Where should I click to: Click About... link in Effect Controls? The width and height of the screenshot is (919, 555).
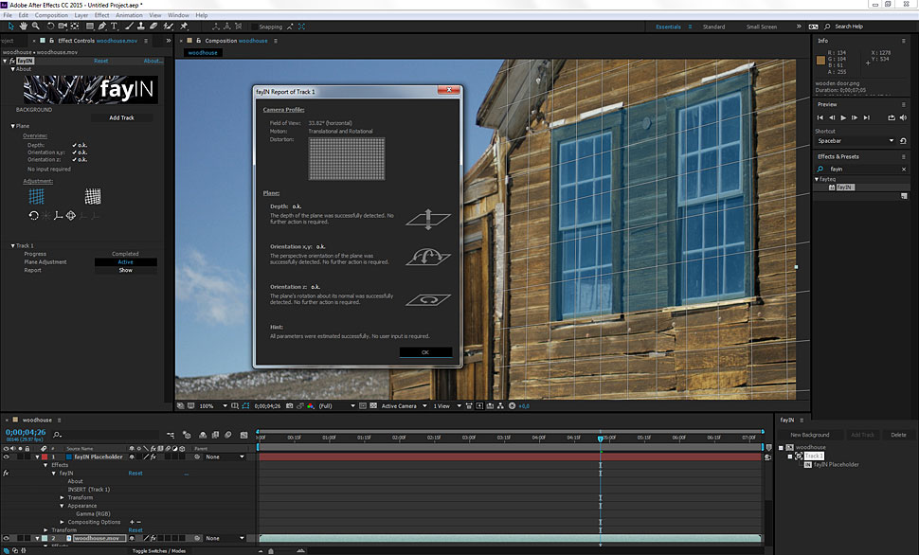tap(153, 61)
